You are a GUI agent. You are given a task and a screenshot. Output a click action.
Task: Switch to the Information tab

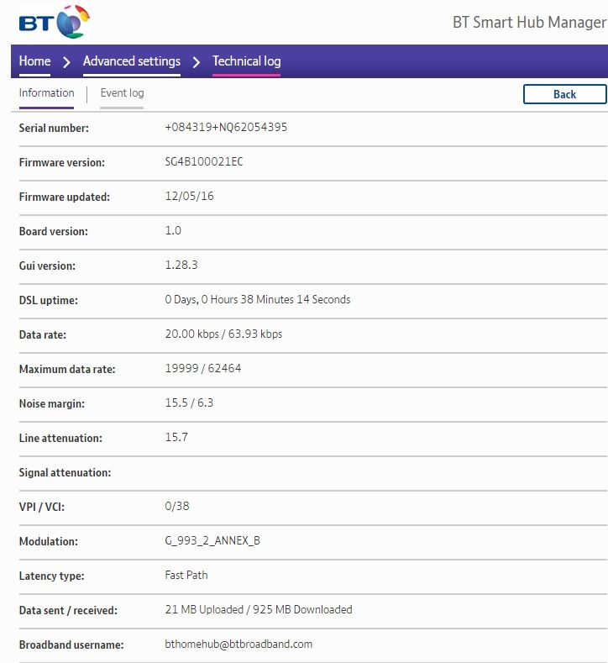(46, 93)
